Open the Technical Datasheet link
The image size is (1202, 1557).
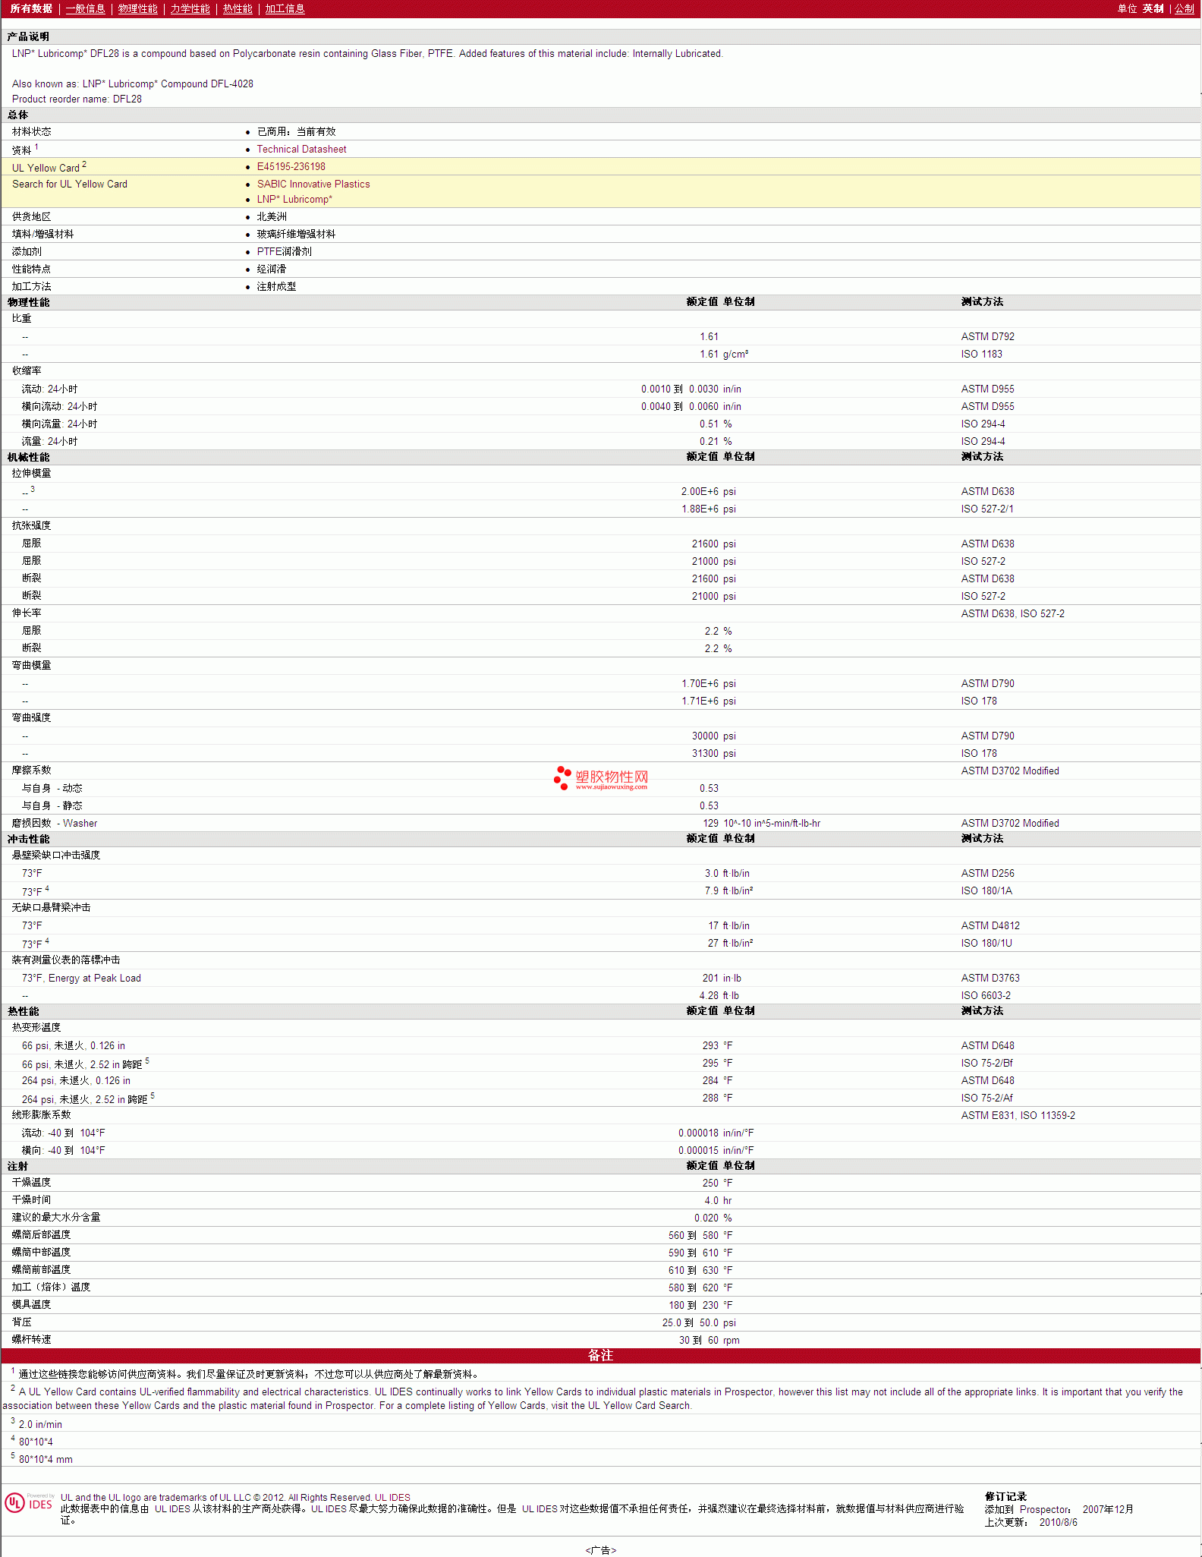301,150
